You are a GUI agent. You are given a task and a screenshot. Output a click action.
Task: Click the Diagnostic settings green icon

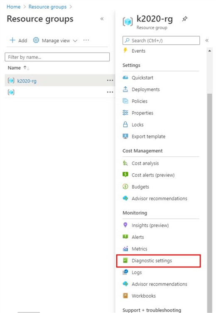(125, 260)
